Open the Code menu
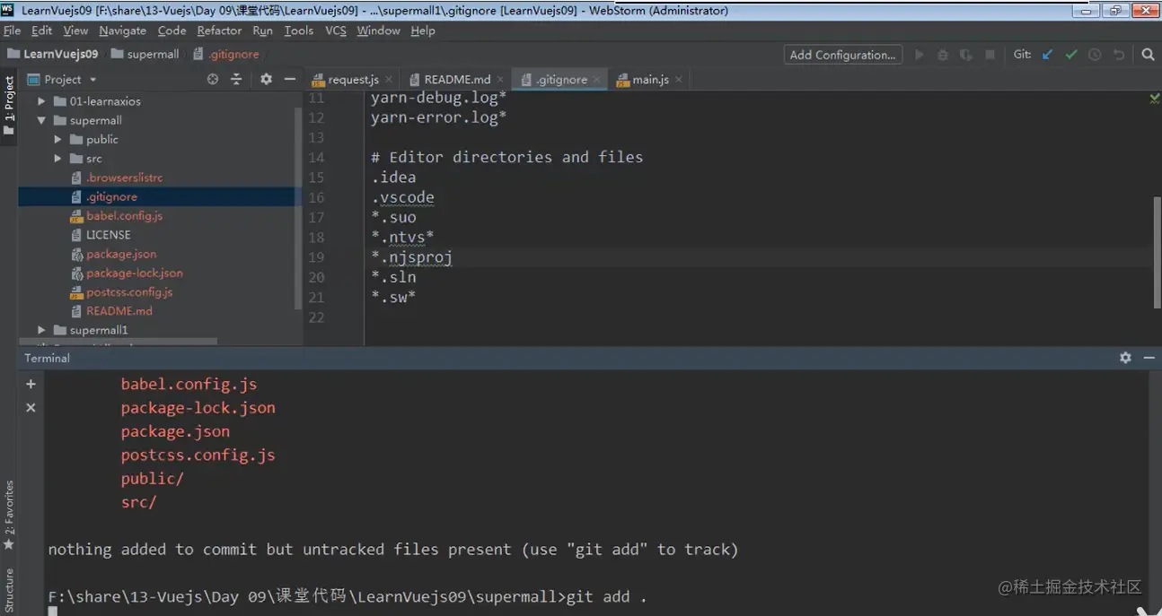 click(x=172, y=30)
